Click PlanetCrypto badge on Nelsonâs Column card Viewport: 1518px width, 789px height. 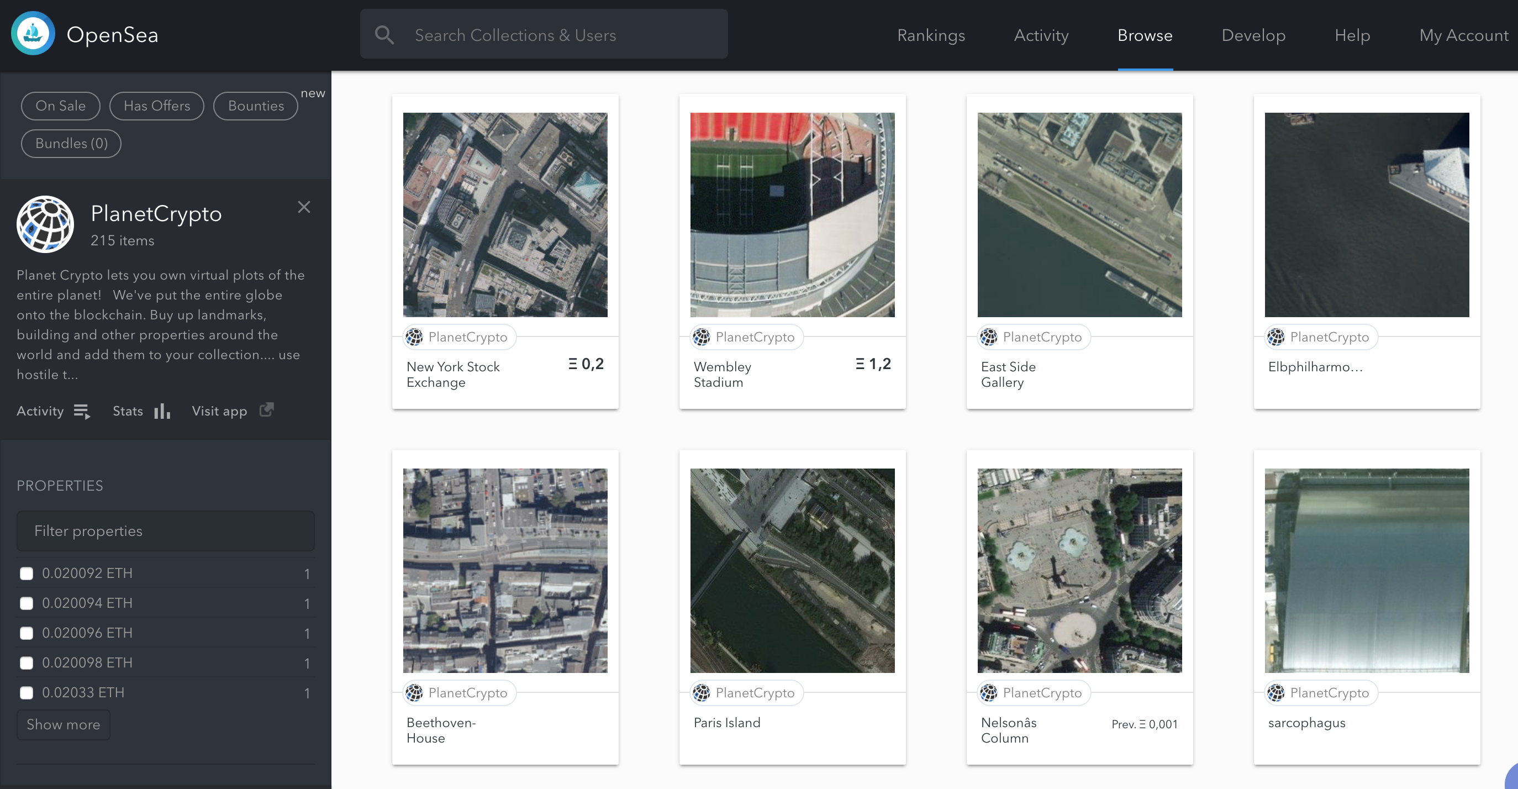[x=1034, y=693]
